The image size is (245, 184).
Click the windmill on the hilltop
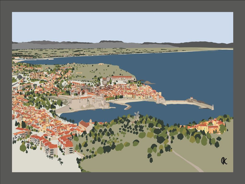(137, 114)
